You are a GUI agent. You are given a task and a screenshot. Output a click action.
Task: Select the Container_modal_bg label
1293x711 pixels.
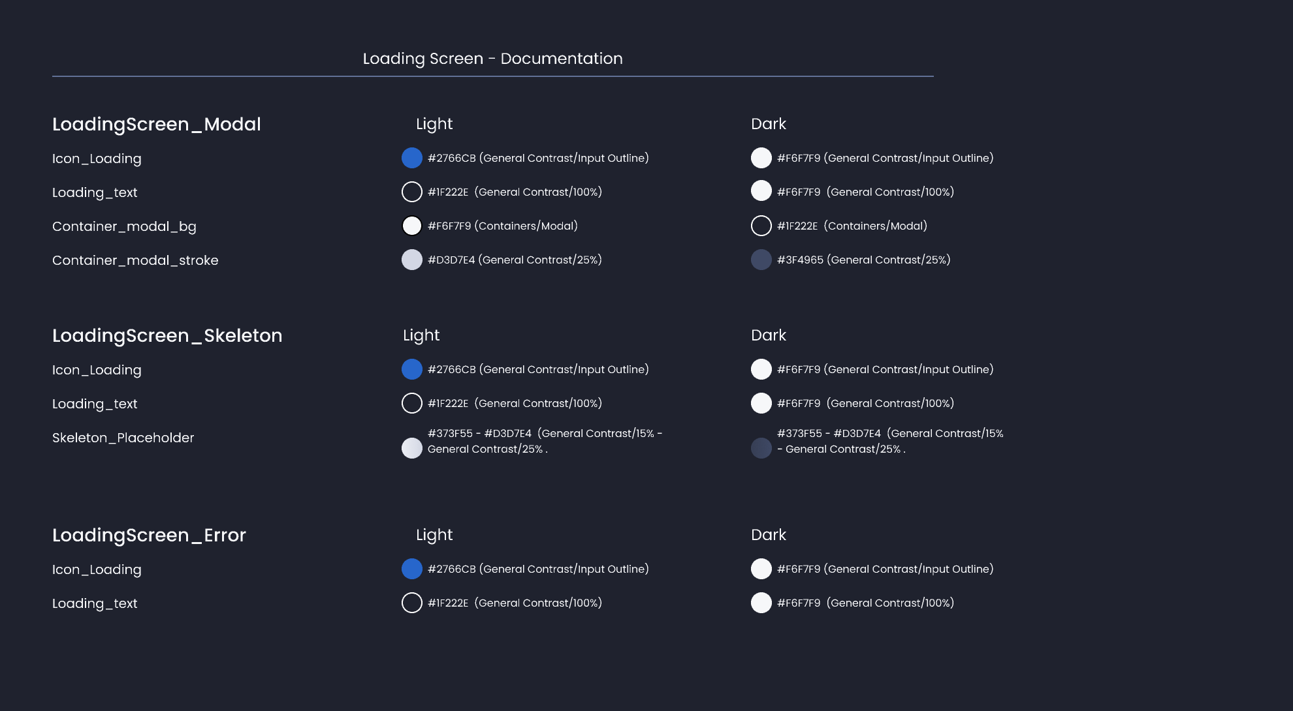point(124,226)
